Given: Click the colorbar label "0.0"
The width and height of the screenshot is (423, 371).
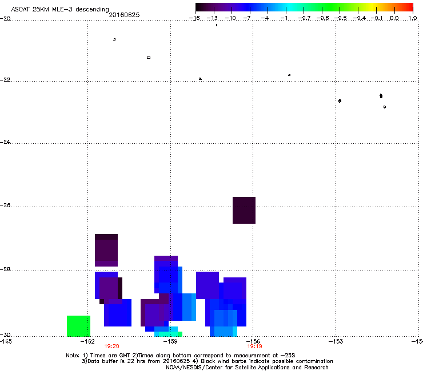Looking at the screenshot, I should click(394, 18).
